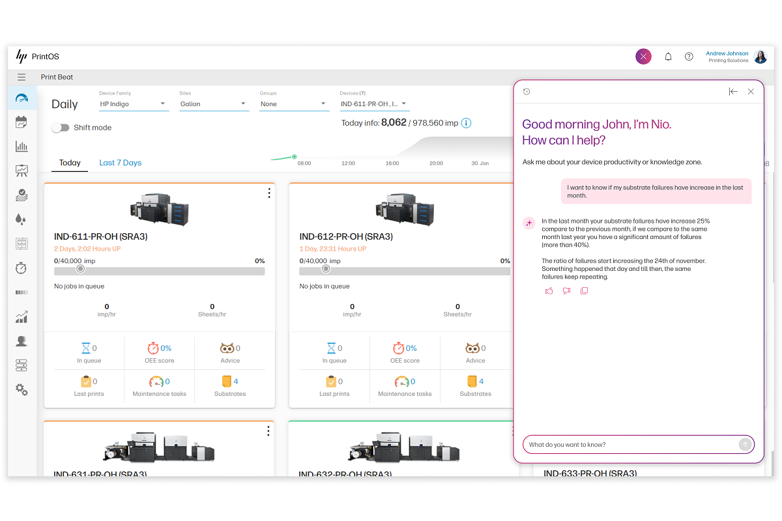Screen dimensions: 782x521
Task: Expand the Device Family dropdown
Action: [134, 104]
